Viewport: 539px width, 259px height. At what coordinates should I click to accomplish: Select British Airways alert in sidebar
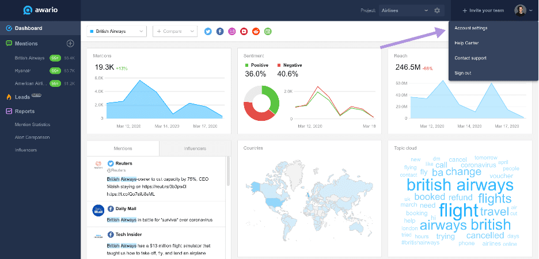pos(29,58)
